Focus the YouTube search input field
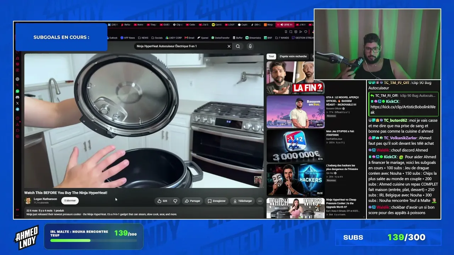The width and height of the screenshot is (454, 255). point(181,46)
